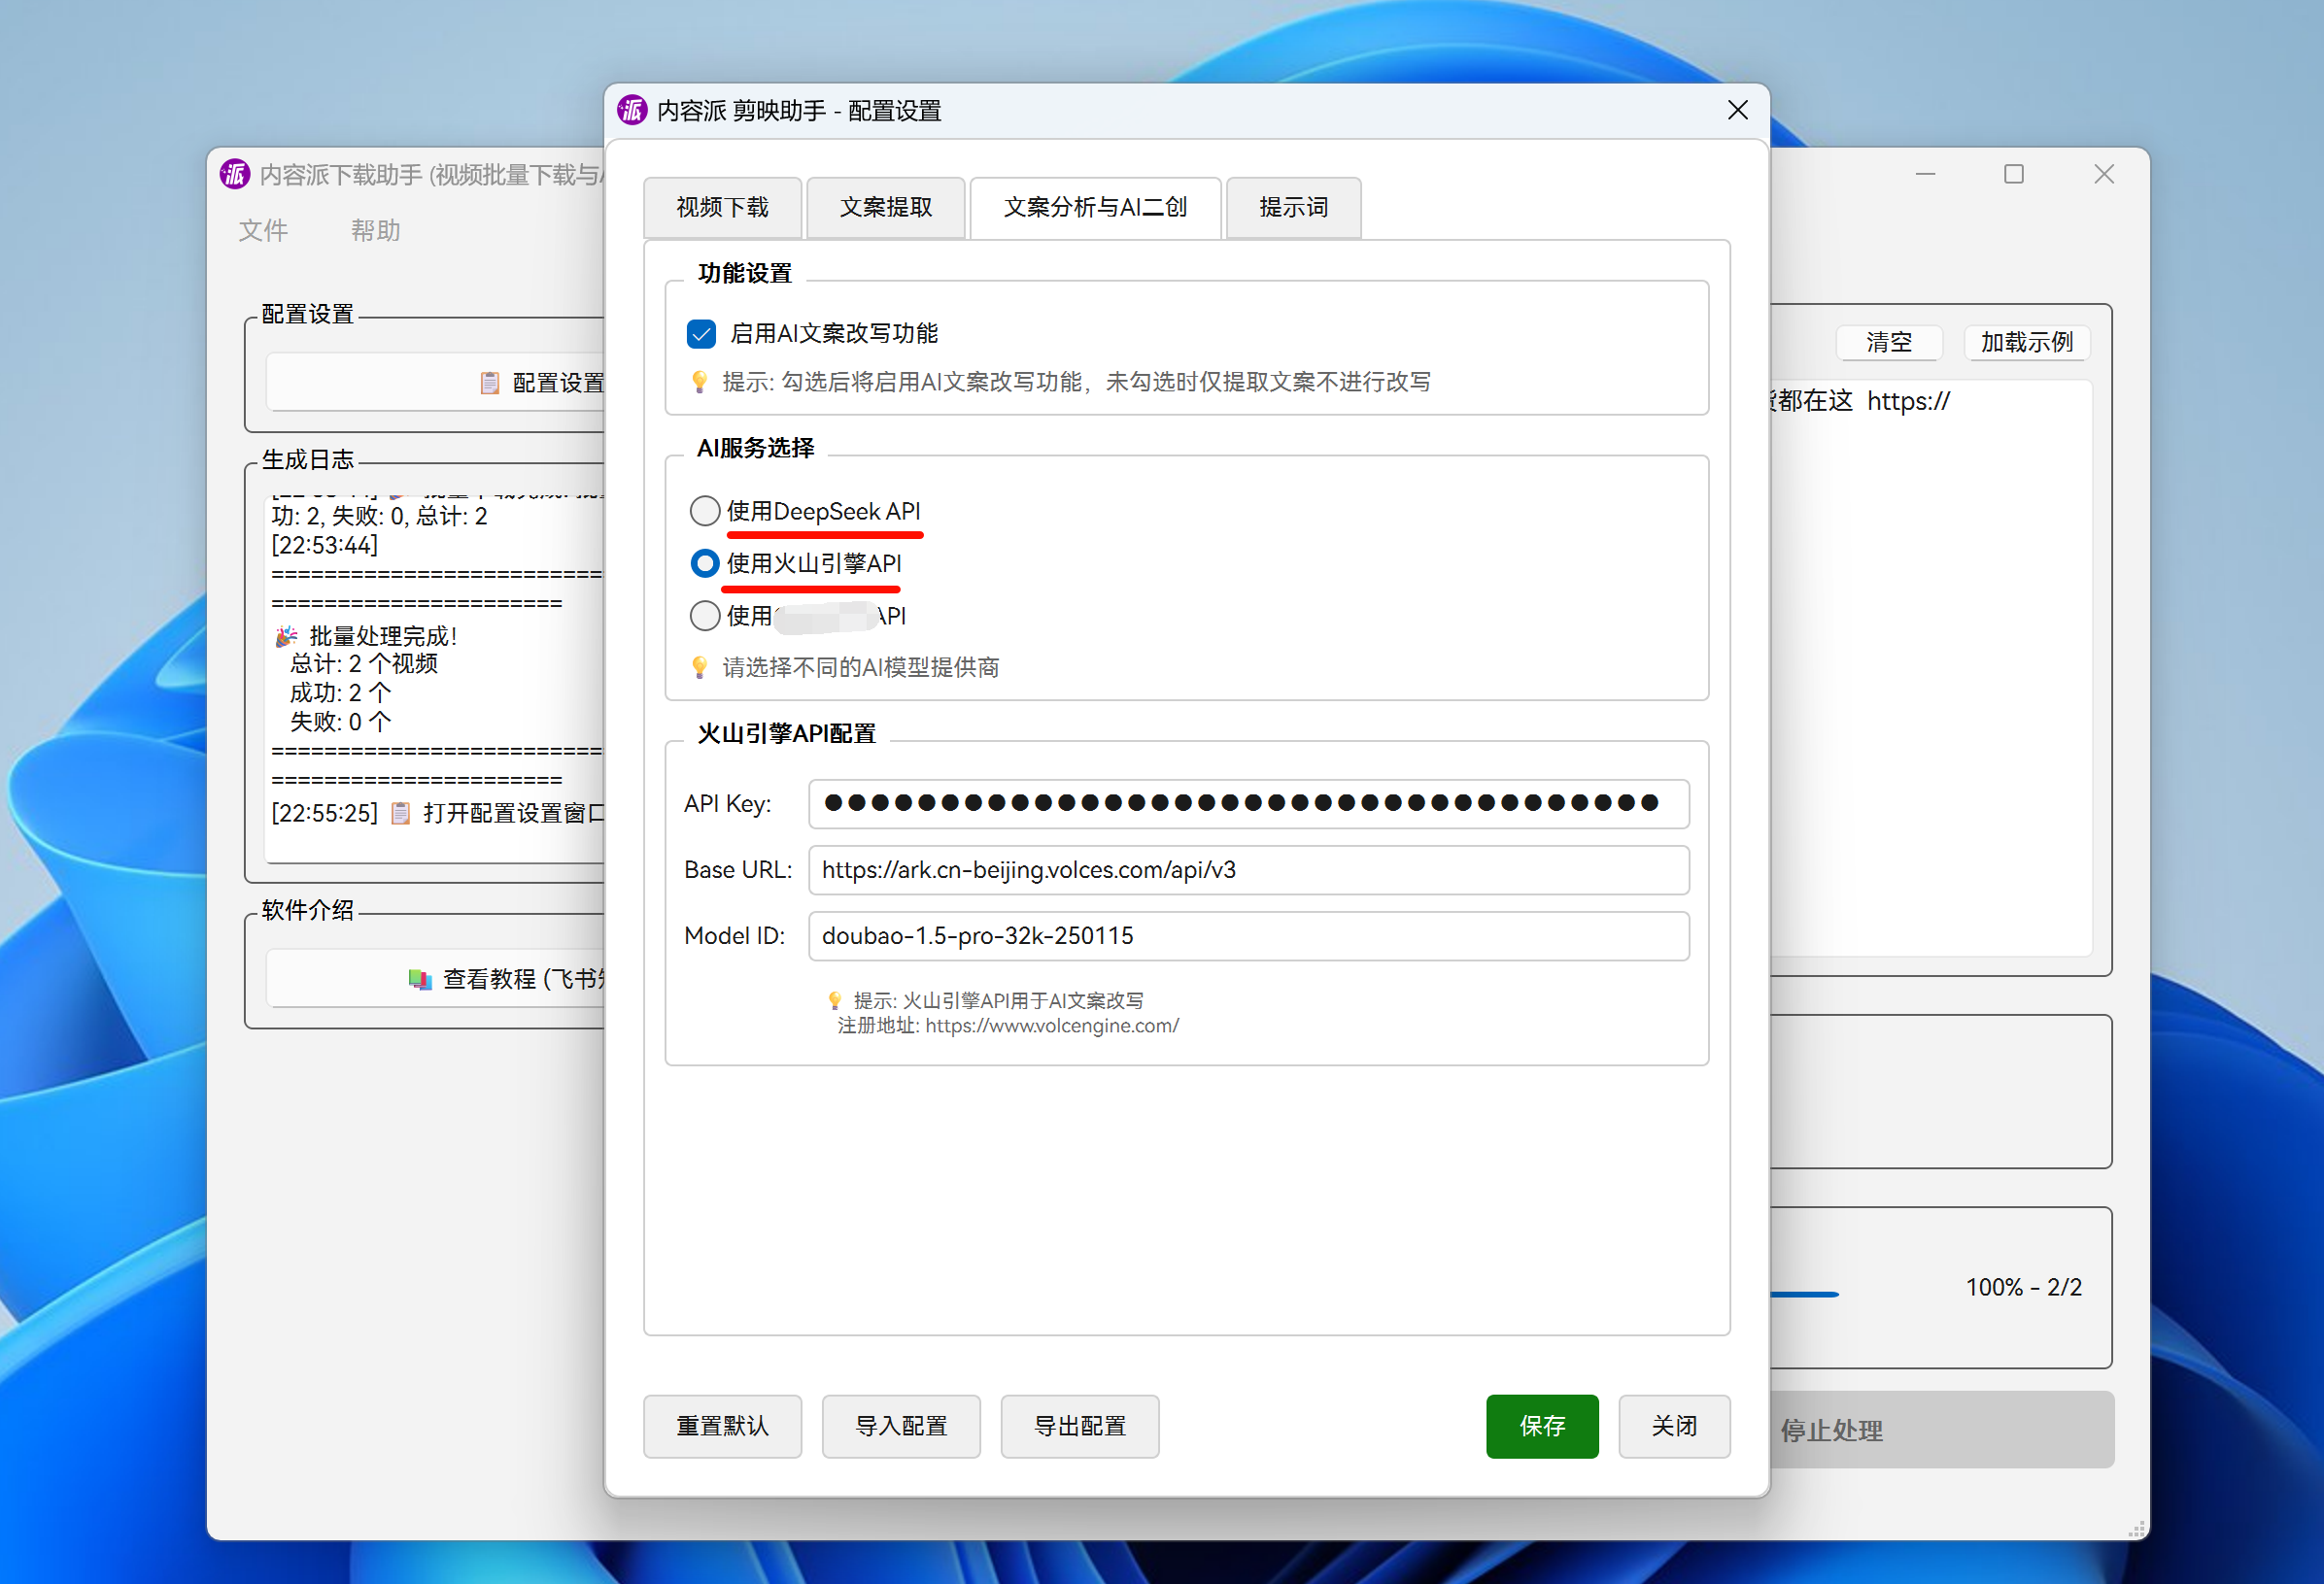Open 文案提取 tab
Screen dimensions: 2324x1584
885,207
